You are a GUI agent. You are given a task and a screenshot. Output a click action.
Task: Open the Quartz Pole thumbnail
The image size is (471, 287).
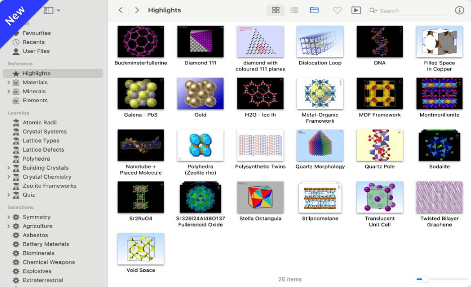pos(380,146)
